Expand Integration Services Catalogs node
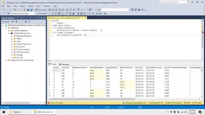Viewport: 205px width, 115px height. click(x=6, y=60)
